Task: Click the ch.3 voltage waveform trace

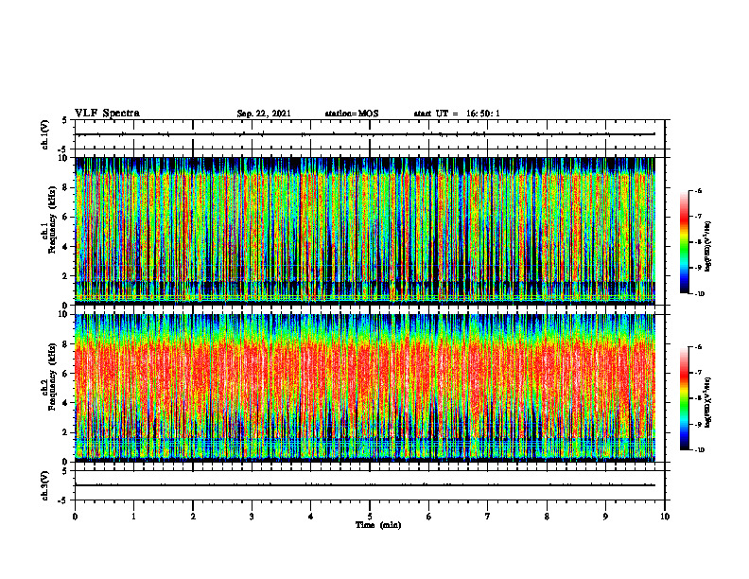Action: point(365,485)
